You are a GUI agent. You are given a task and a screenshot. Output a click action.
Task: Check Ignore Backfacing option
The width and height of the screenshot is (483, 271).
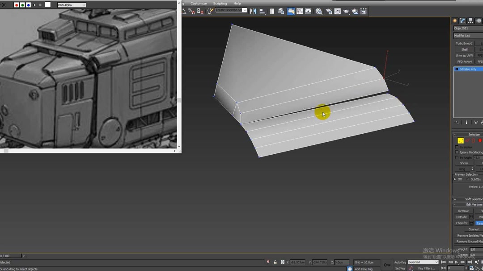click(457, 152)
